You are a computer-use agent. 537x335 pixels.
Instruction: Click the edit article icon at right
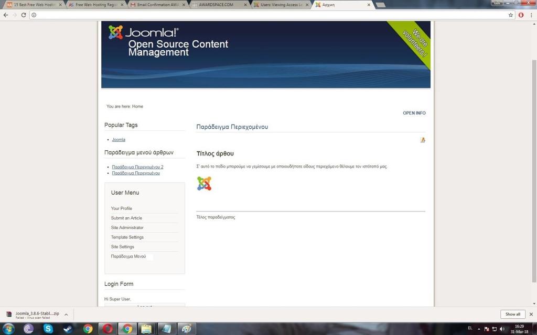point(423,140)
